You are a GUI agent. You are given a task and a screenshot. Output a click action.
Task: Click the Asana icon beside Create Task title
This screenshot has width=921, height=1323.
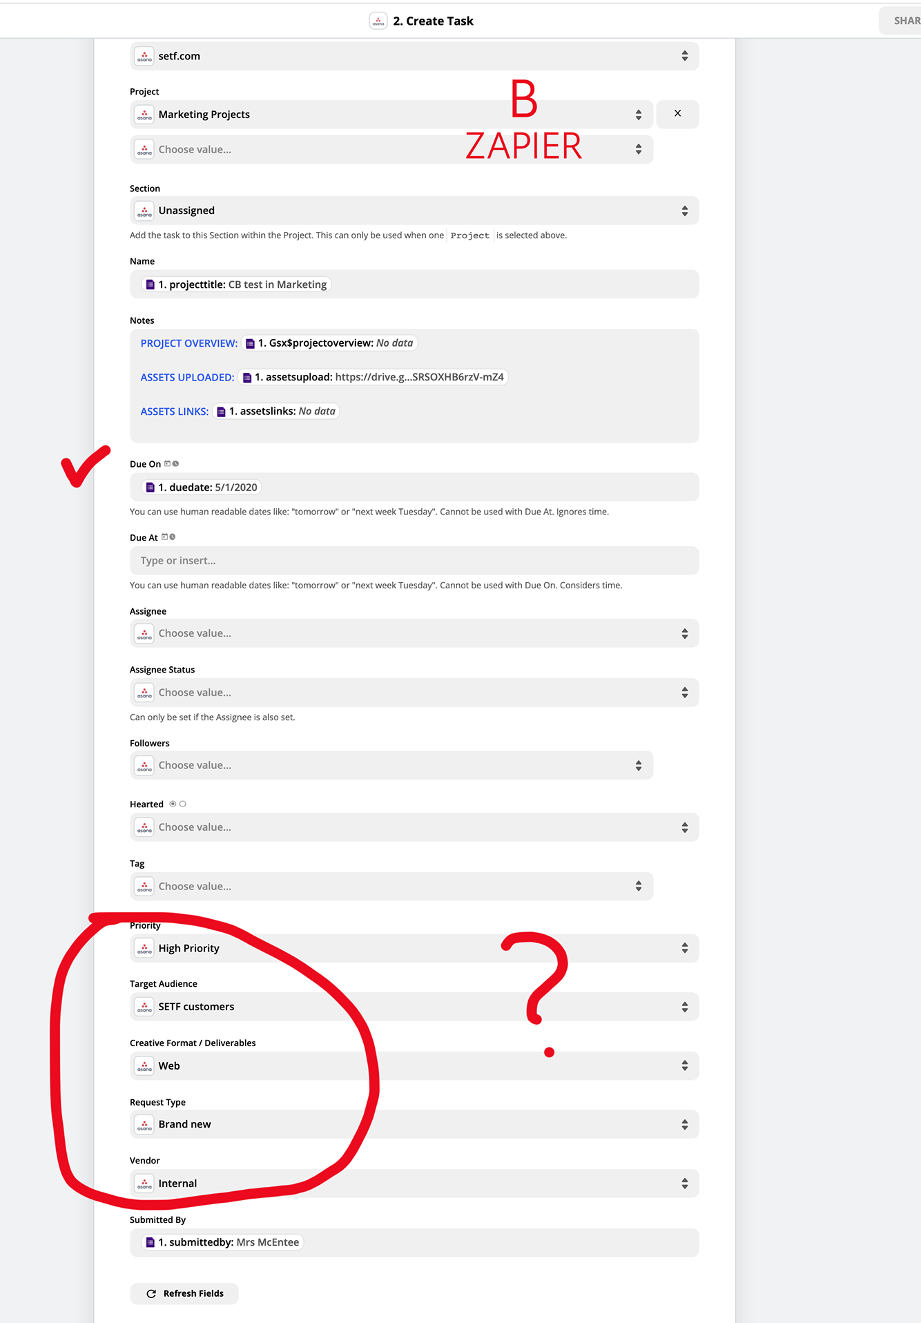click(x=378, y=21)
